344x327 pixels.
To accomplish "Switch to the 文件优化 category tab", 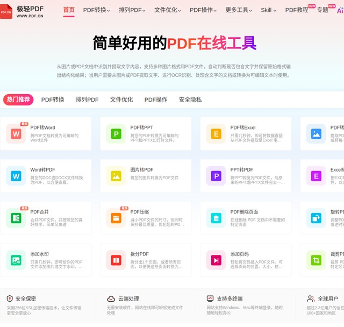I will tap(121, 99).
